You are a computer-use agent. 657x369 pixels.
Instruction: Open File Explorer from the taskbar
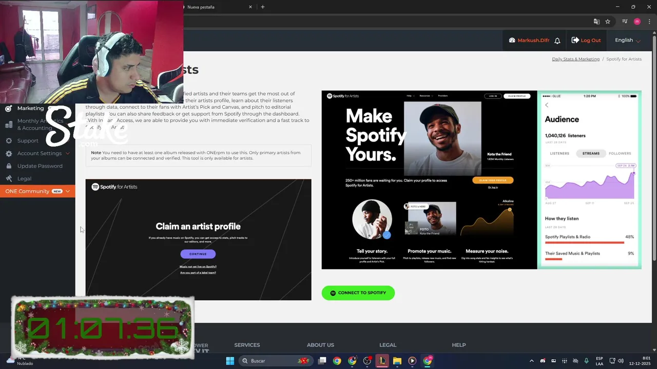click(x=397, y=361)
